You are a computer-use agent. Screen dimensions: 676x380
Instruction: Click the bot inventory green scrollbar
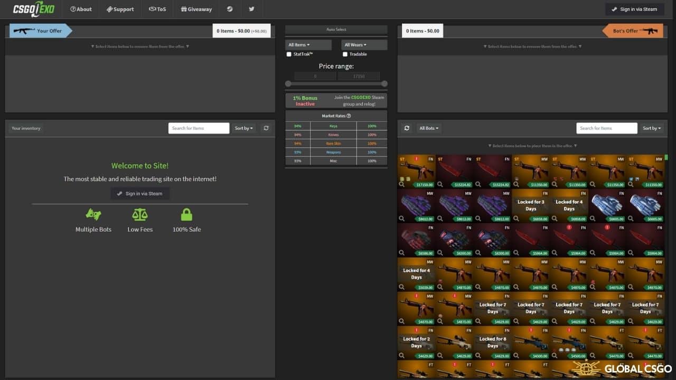click(x=666, y=157)
